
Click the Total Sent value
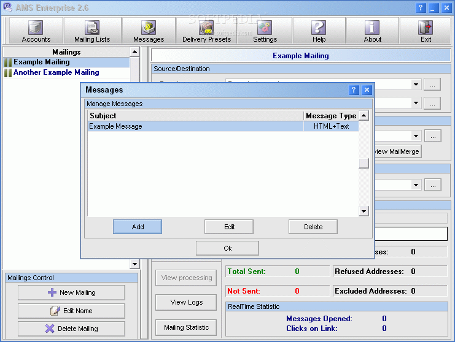pyautogui.click(x=297, y=272)
